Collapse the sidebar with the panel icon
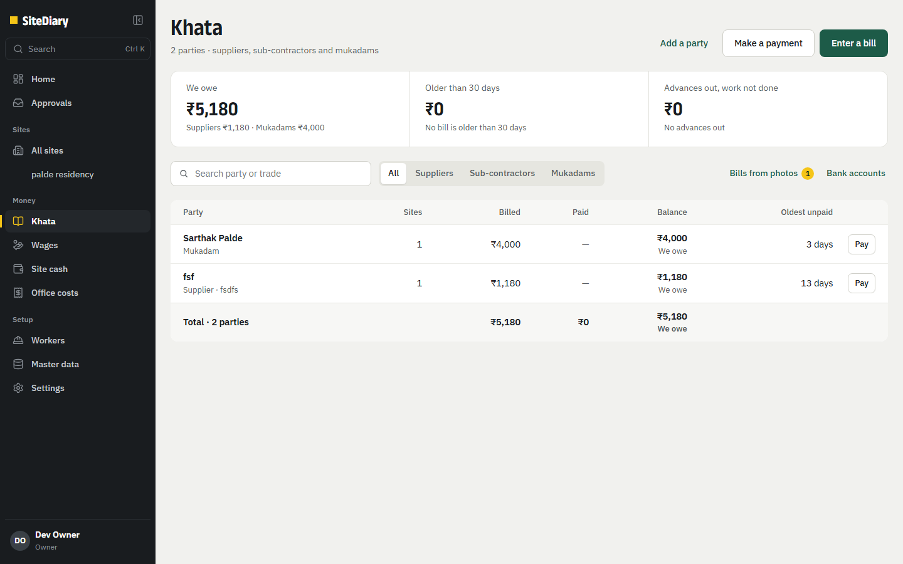 138,20
